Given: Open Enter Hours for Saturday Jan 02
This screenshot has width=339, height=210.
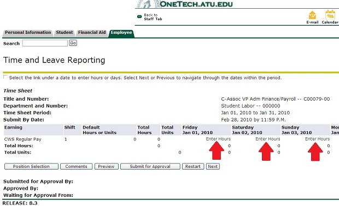Looking at the screenshot, I should point(268,139).
